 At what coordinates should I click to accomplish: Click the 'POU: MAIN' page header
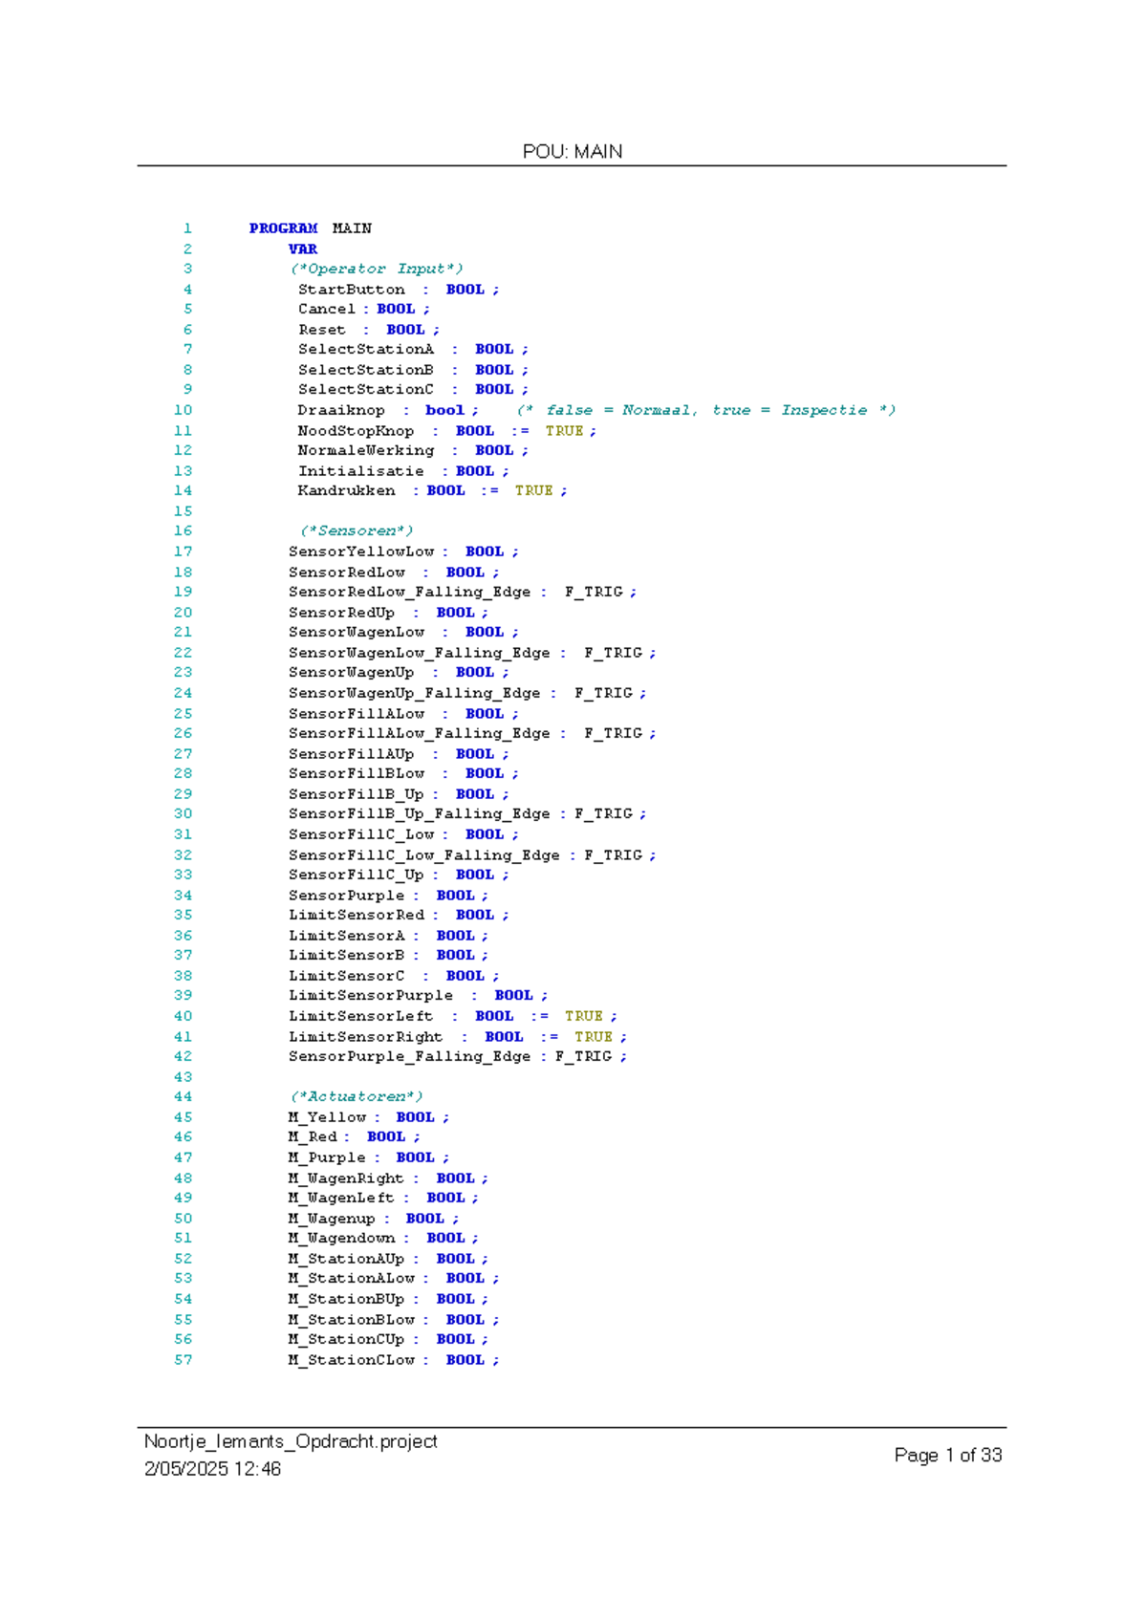coord(572,152)
